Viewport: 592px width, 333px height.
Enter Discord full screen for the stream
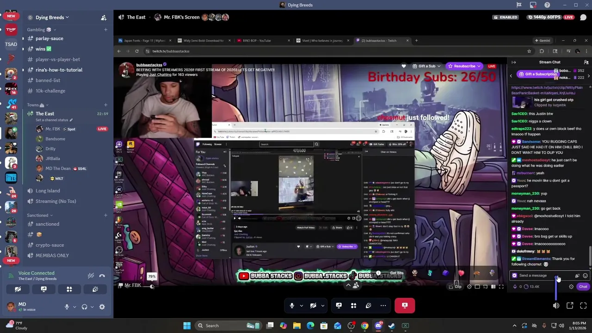coord(583,306)
